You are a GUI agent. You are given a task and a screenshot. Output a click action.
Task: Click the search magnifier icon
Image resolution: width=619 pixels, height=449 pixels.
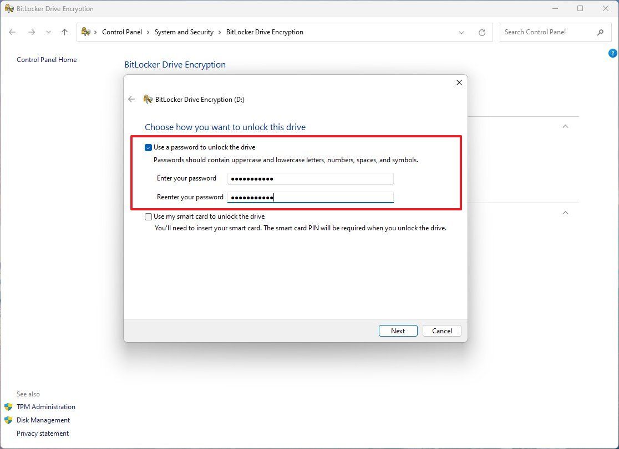click(601, 32)
